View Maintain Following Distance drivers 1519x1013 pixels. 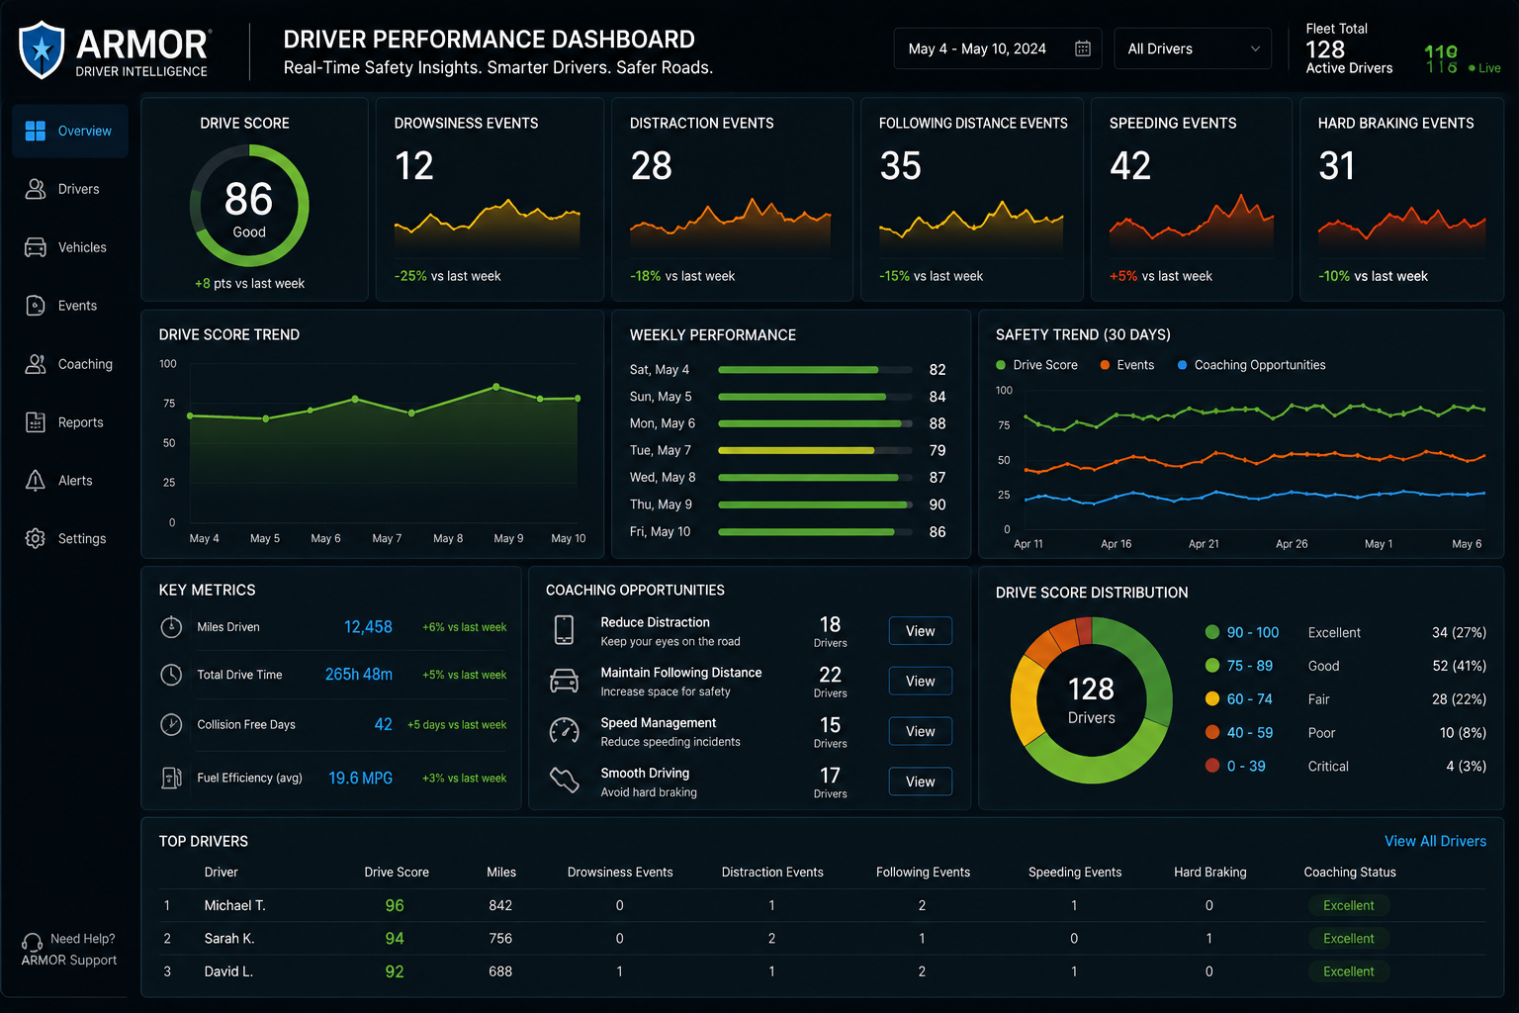pos(920,682)
